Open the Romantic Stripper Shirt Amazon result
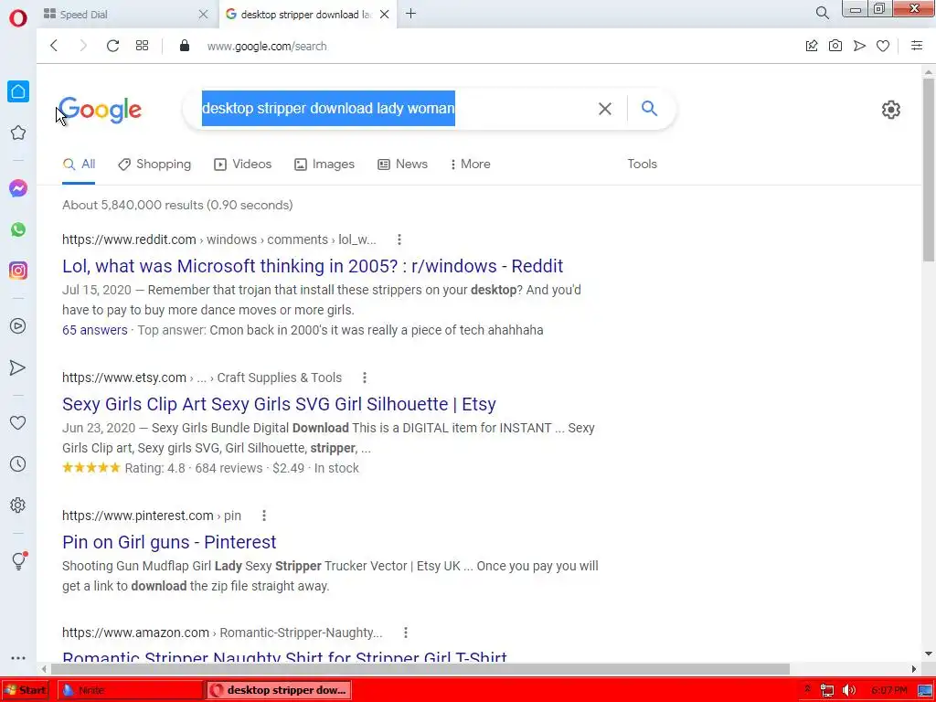Viewport: 936px width, 702px height. [x=284, y=656]
